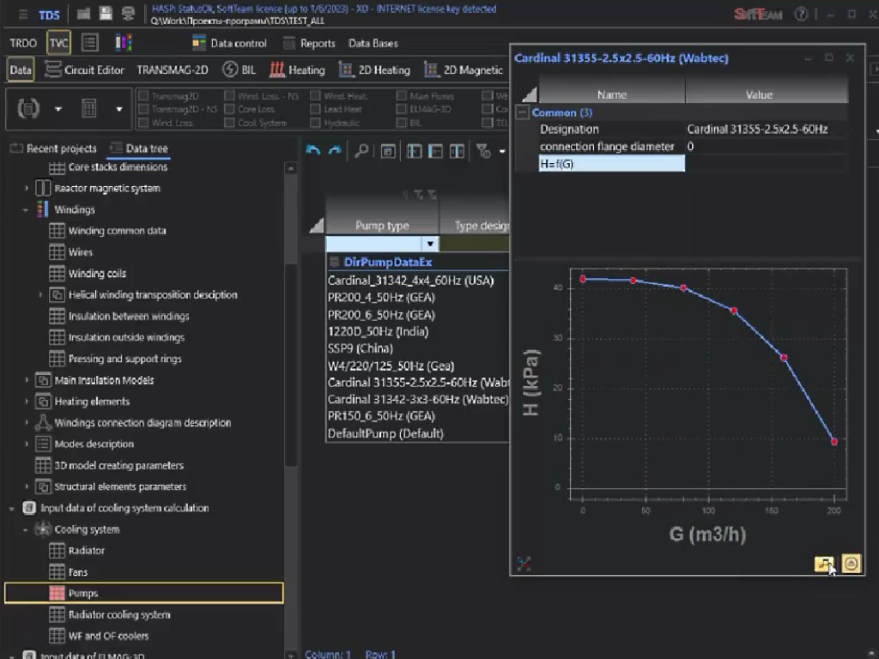The height and width of the screenshot is (659, 879).
Task: Click the center split column layout icon
Action: point(457,151)
